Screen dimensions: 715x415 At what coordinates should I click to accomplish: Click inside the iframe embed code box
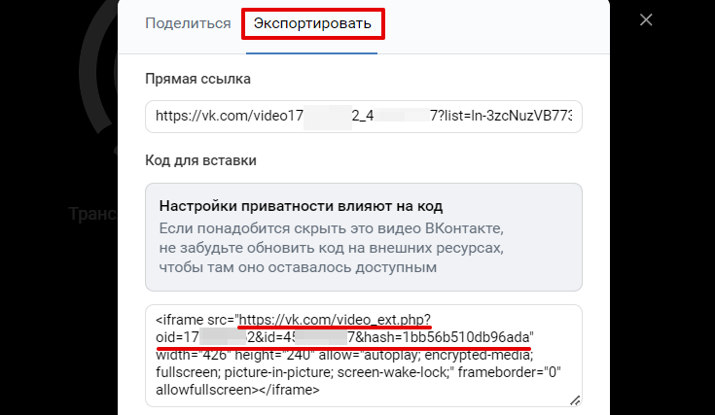[x=363, y=356]
